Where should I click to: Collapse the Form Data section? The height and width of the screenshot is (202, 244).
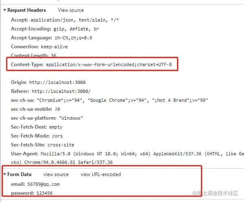pyautogui.click(x=4, y=174)
